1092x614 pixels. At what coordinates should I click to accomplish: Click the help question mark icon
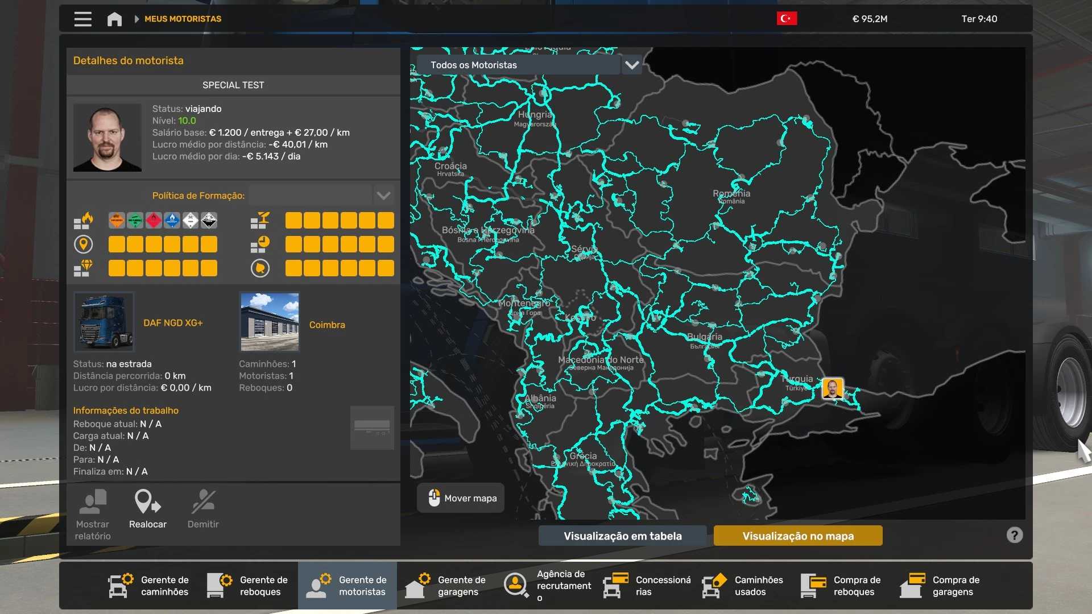pyautogui.click(x=1014, y=535)
